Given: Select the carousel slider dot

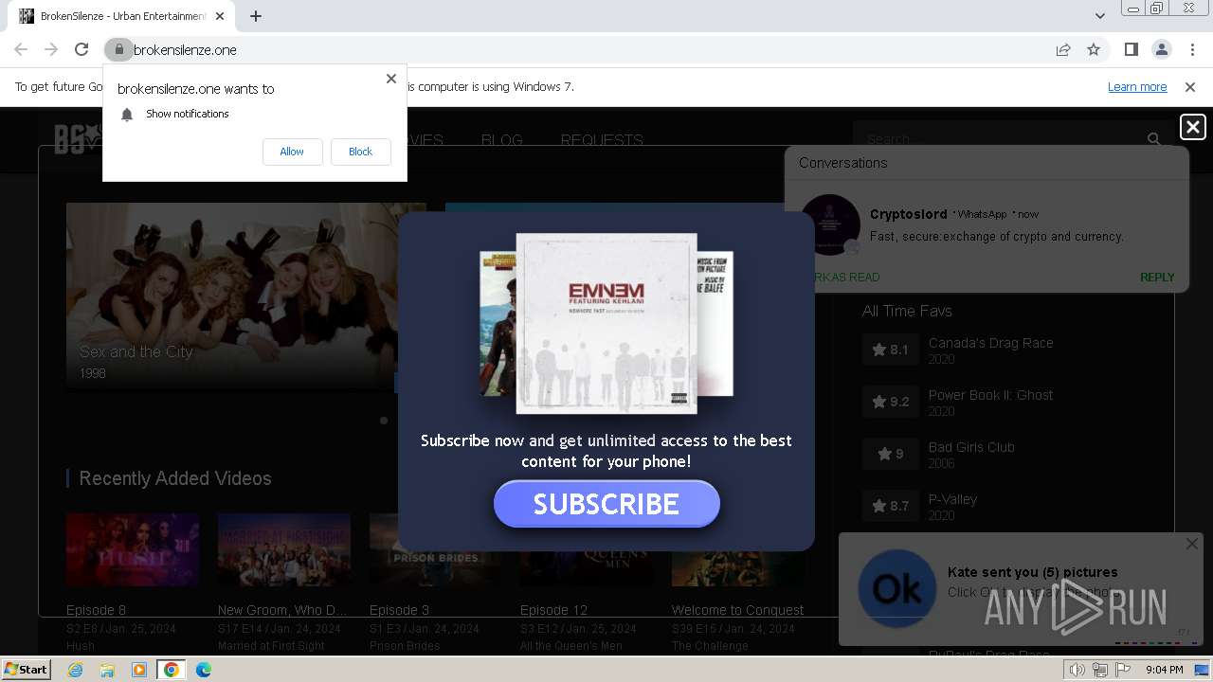Looking at the screenshot, I should click(x=384, y=420).
